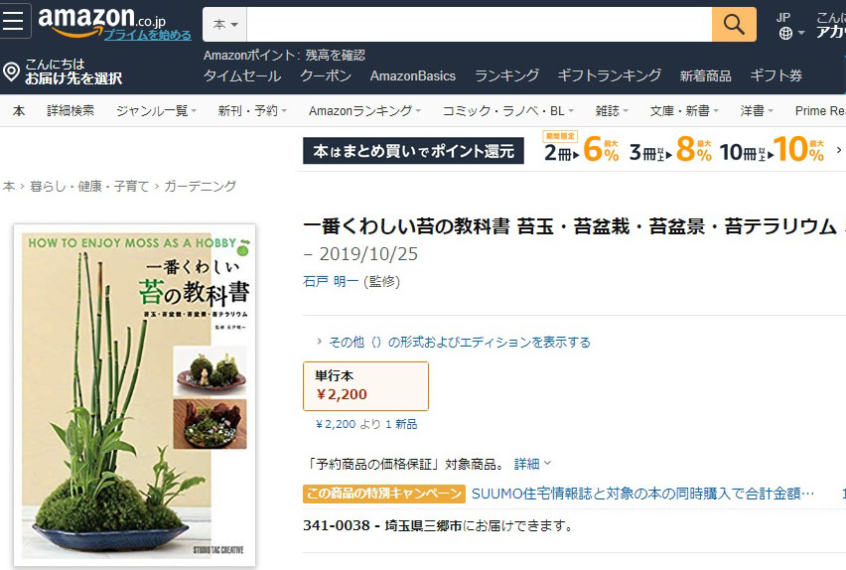Expand the 詳細 price guarantee details
This screenshot has height=570, width=846.
point(532,464)
